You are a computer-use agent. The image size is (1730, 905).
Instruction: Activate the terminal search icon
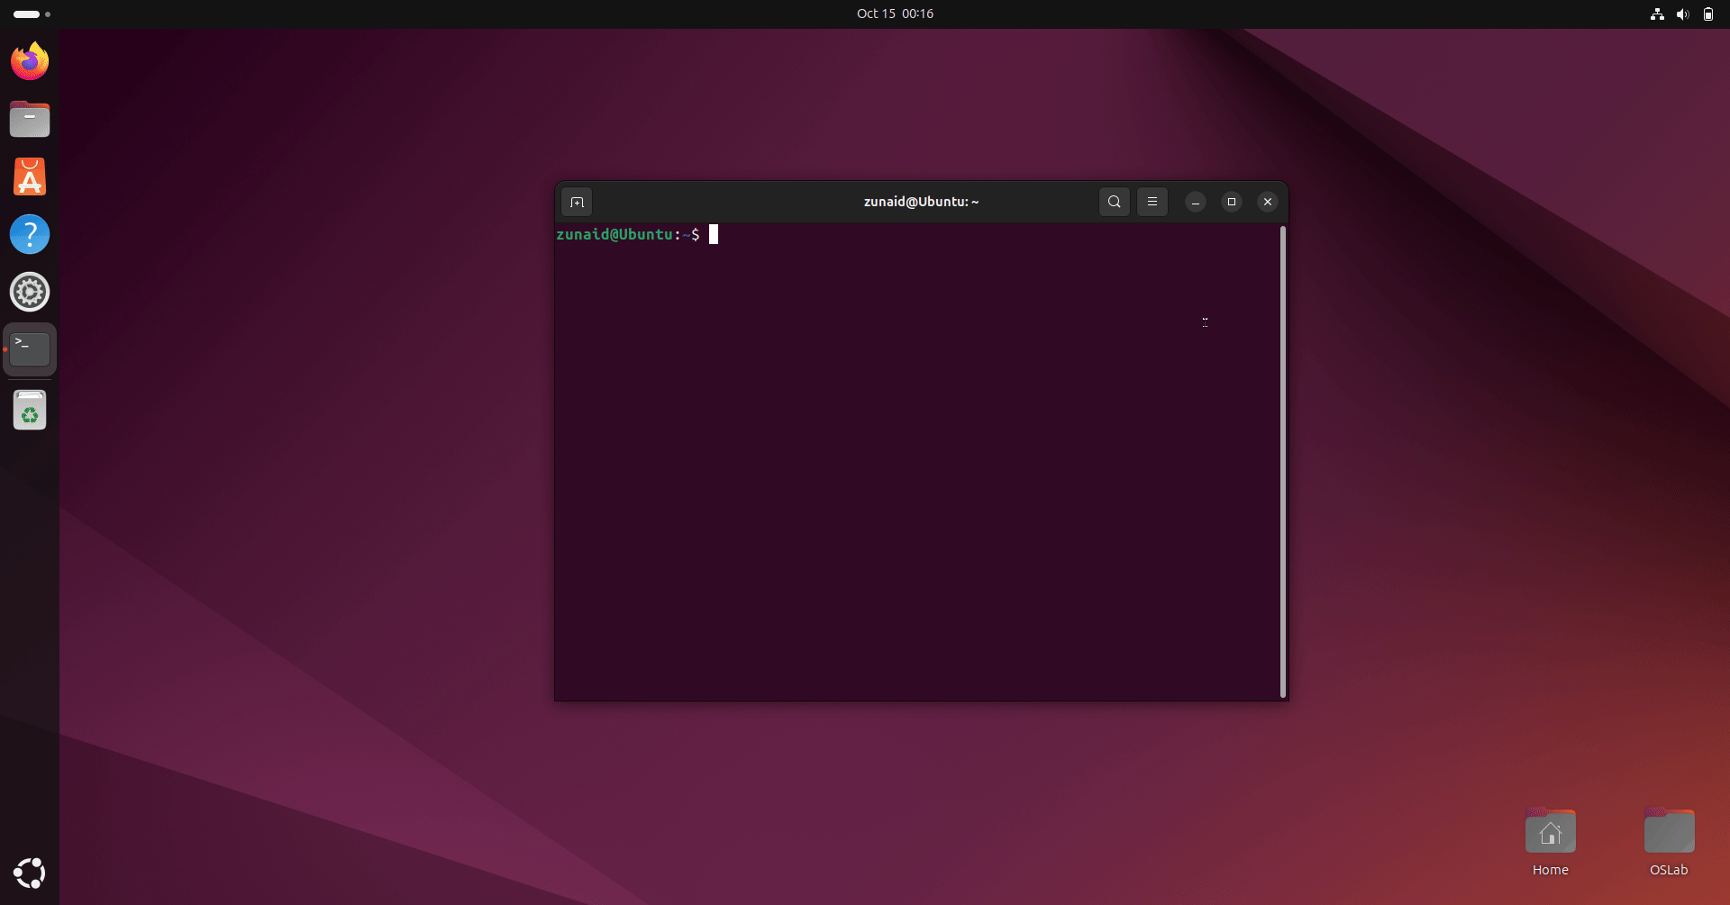[x=1114, y=202]
